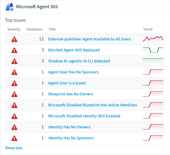Click violations count for the Shadow AI row
170x155 pixels.
pyautogui.click(x=43, y=61)
